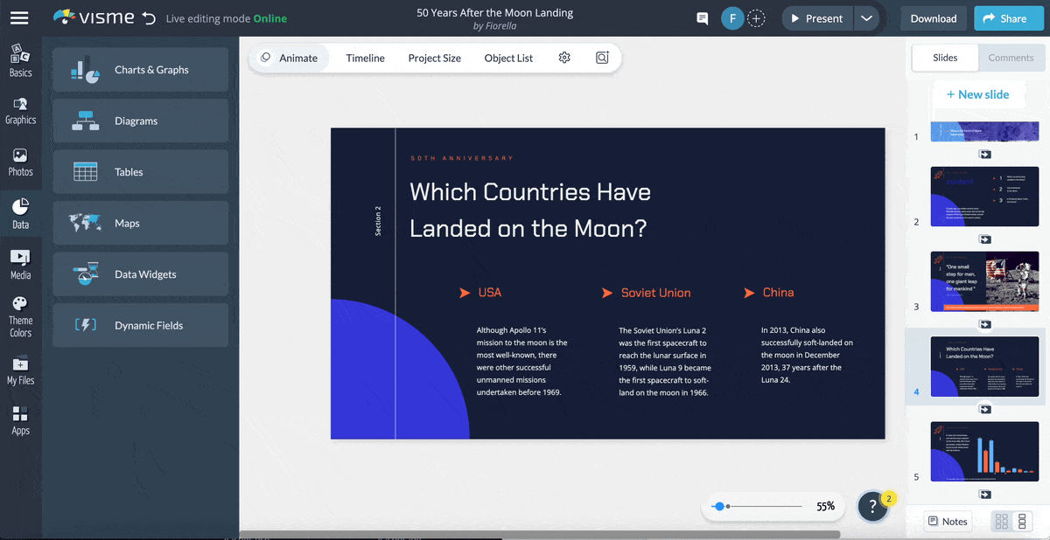Switch slide panel to grid view

(x=1002, y=522)
